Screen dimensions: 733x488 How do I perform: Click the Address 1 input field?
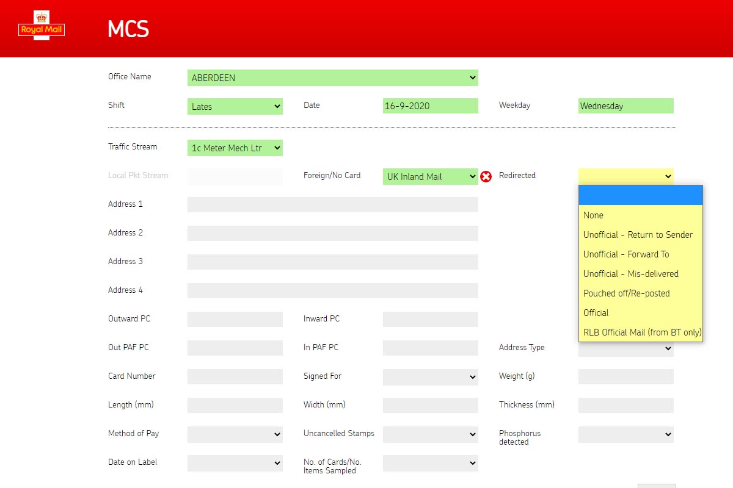(x=332, y=205)
